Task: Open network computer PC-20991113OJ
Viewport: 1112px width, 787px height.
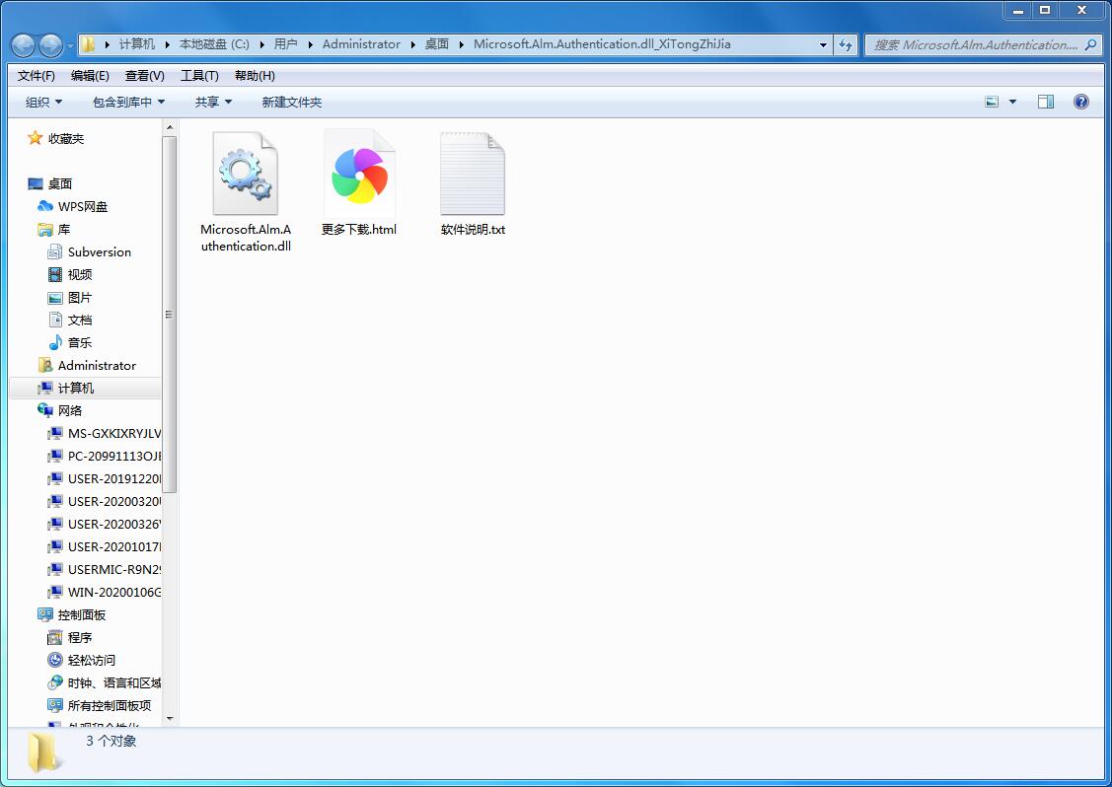Action: tap(114, 457)
